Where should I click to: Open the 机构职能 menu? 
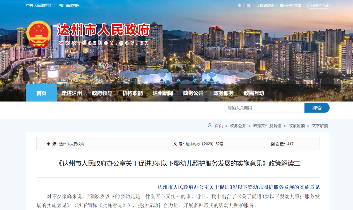coord(132,93)
